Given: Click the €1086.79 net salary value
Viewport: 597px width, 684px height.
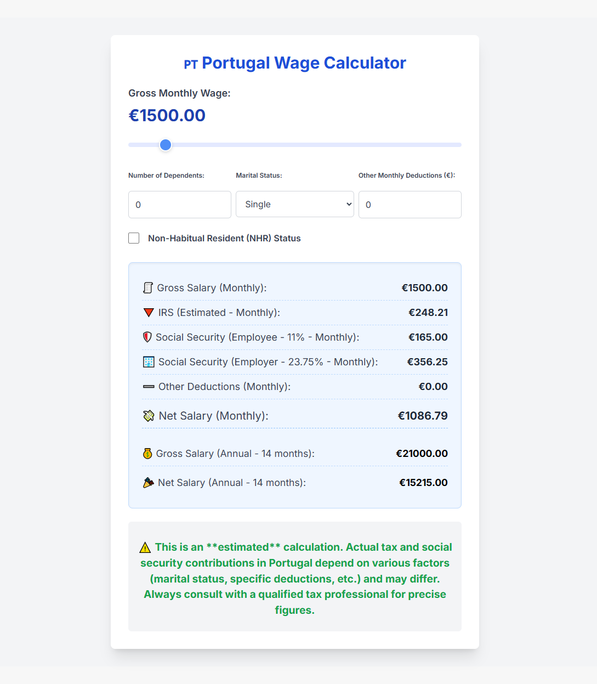Looking at the screenshot, I should (x=423, y=416).
